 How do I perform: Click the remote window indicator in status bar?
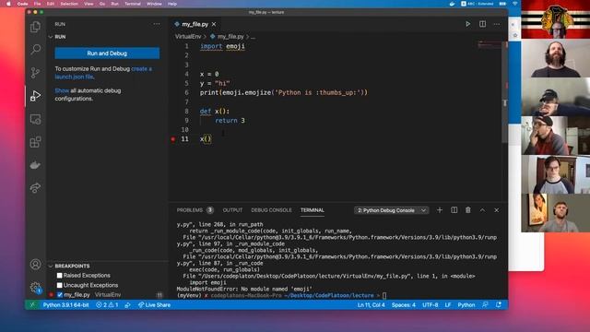click(x=32, y=305)
